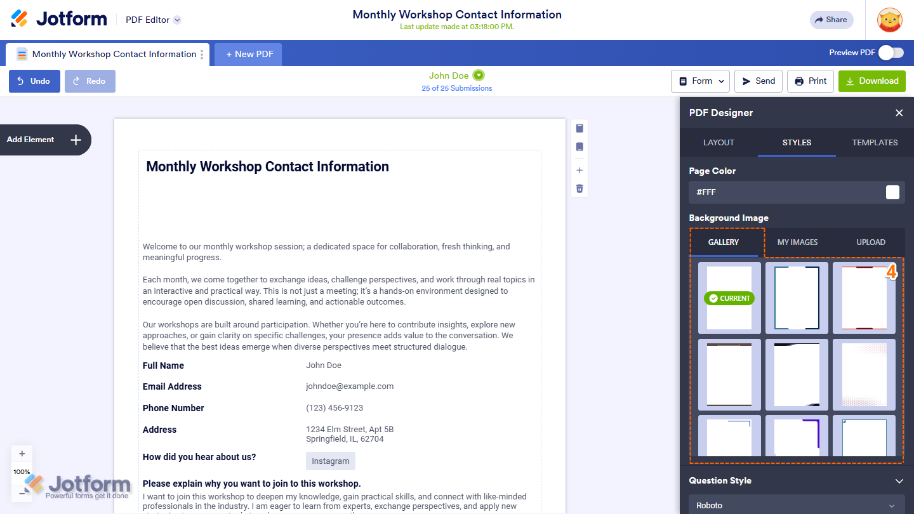The width and height of the screenshot is (914, 514).
Task: Open the Form dropdown button
Action: click(700, 81)
